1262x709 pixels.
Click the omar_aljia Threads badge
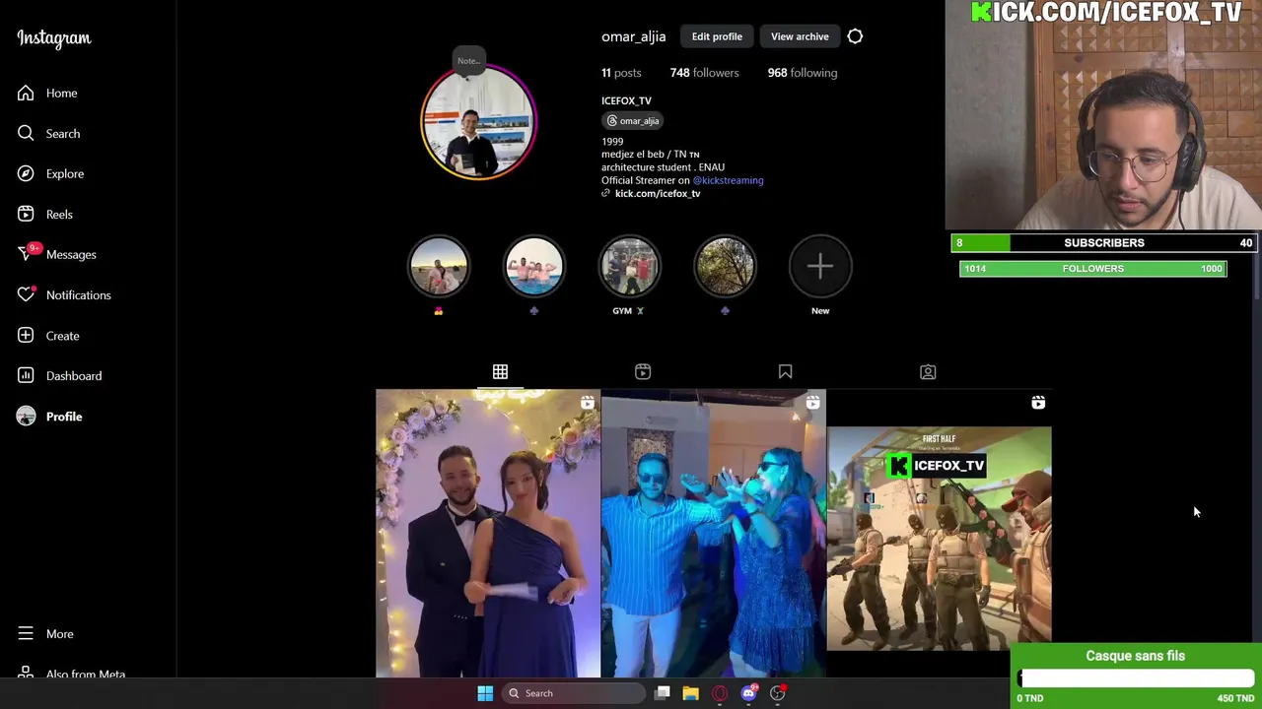(633, 120)
